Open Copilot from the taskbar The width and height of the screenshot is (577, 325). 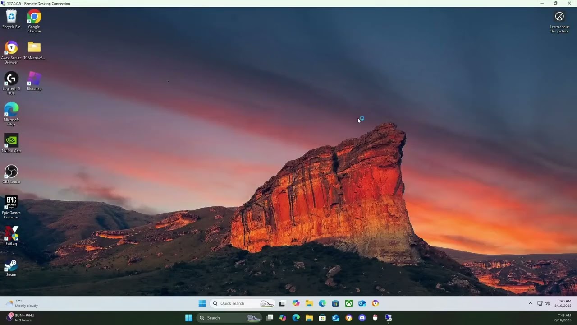283,318
